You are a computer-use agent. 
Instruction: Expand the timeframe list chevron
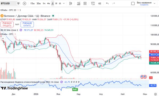(64, 3)
